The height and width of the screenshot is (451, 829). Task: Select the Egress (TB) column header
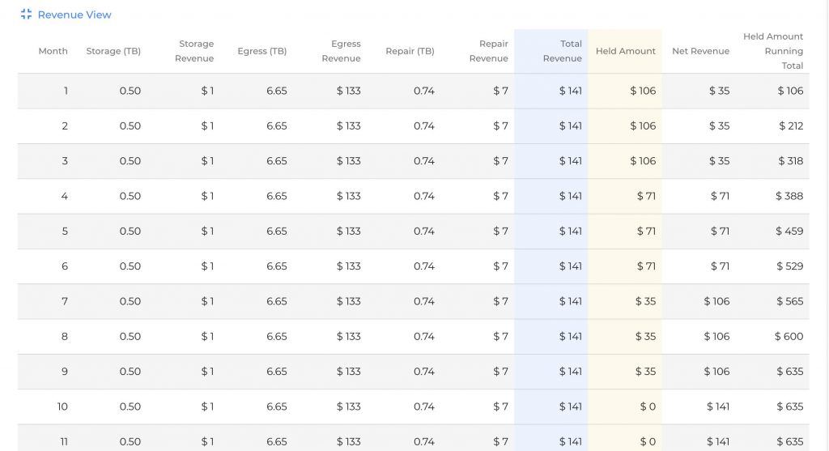click(x=261, y=51)
